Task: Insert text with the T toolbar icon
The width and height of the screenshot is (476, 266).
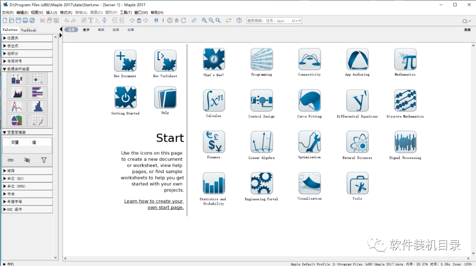Action: [90, 21]
